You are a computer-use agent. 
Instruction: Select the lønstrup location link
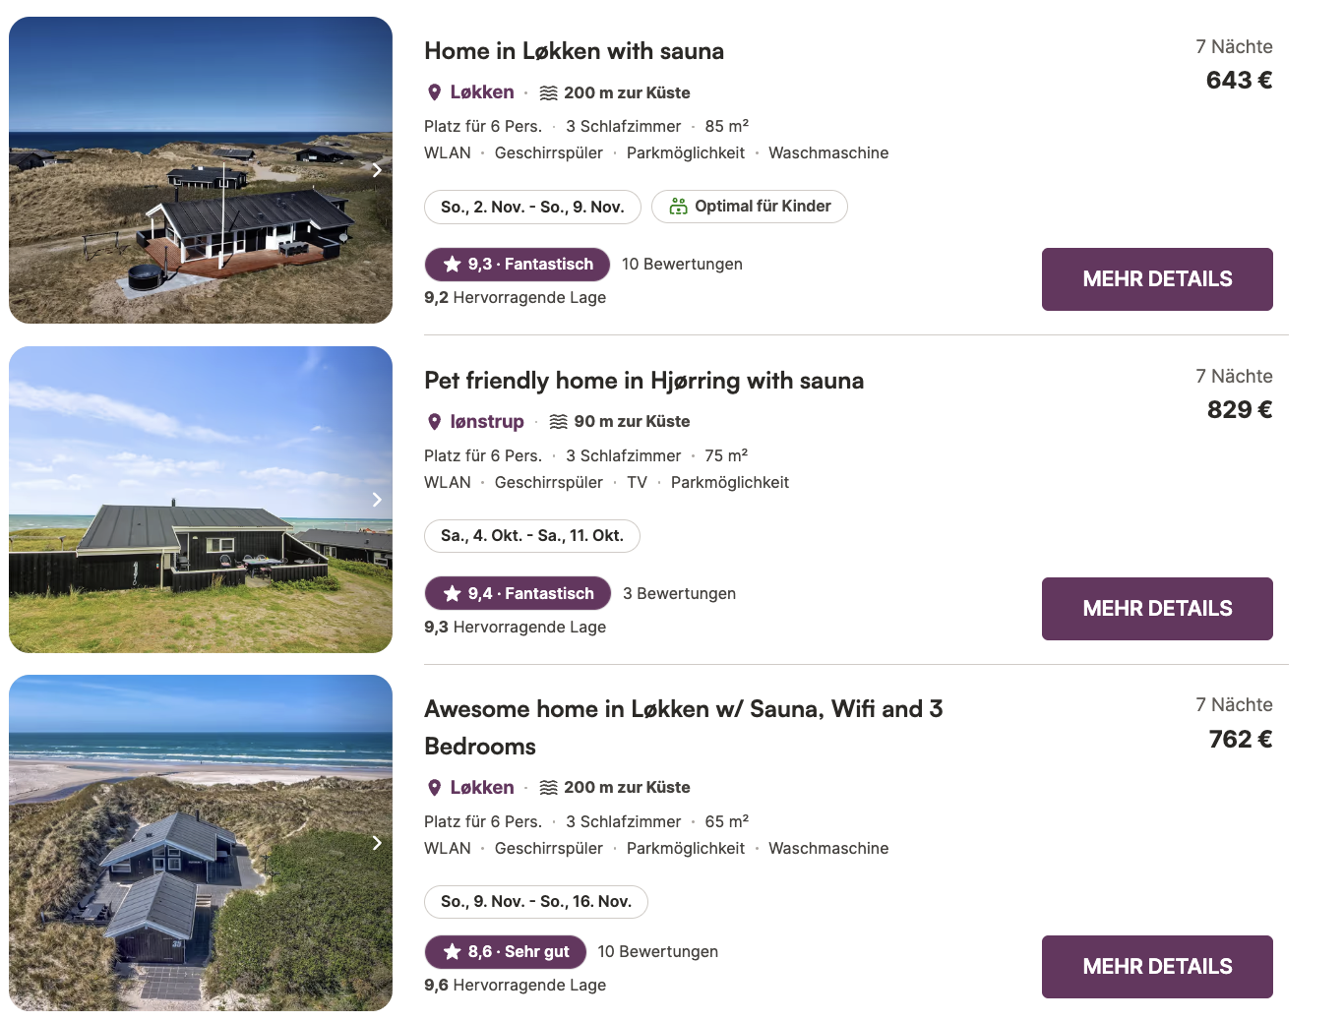pos(486,422)
